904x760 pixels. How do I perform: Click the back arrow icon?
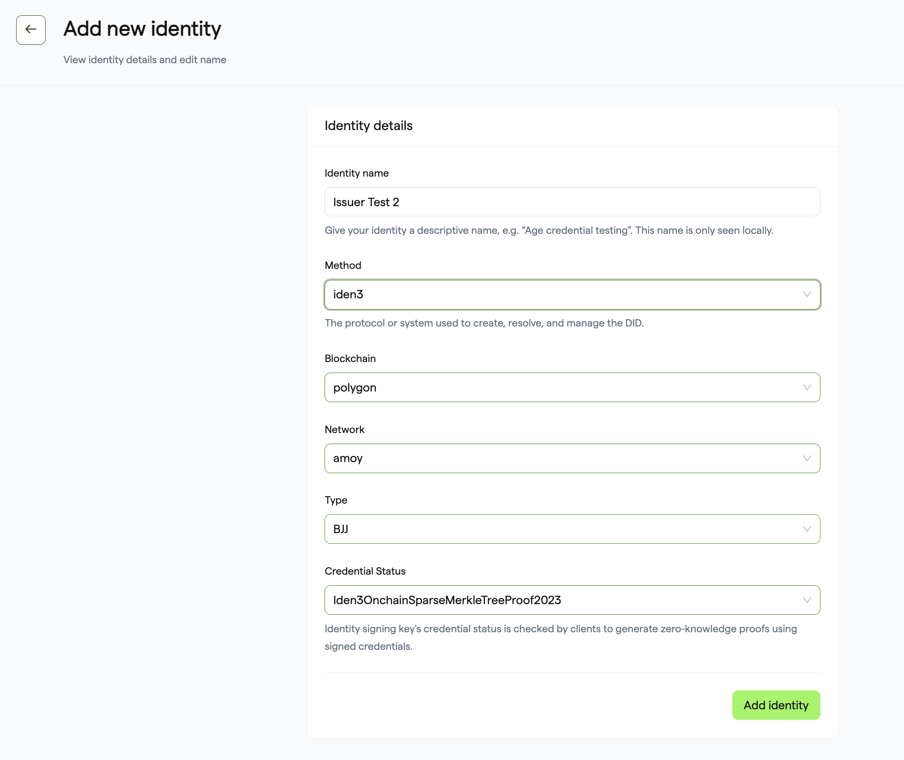click(31, 30)
